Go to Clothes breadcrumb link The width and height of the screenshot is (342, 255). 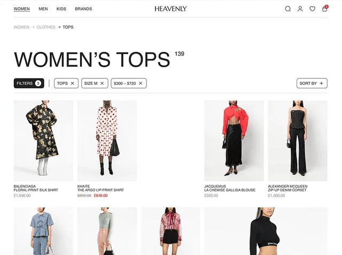point(46,27)
